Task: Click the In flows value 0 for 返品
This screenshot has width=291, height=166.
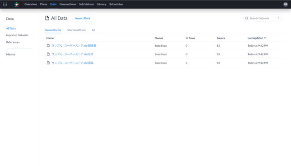Action: (186, 63)
